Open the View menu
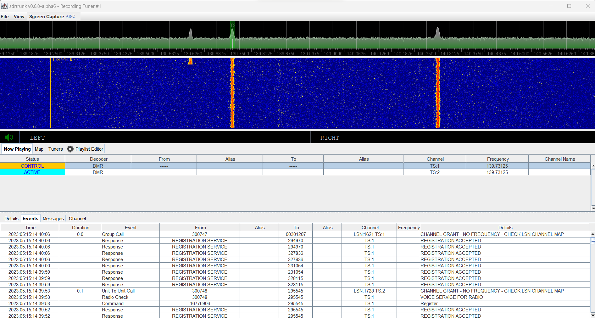 point(19,16)
